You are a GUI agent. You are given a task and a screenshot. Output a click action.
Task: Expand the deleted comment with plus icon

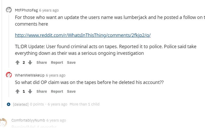(x=8, y=104)
